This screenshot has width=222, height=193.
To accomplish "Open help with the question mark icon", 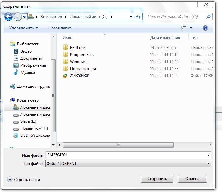I will (x=205, y=28).
